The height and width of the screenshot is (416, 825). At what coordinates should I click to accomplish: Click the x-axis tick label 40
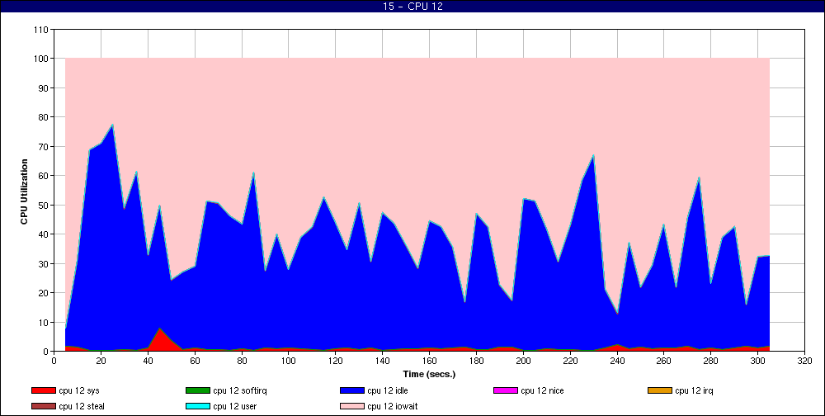pyautogui.click(x=148, y=361)
